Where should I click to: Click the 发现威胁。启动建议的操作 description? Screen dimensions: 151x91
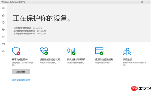(23, 64)
